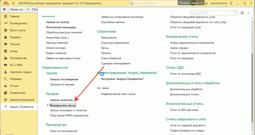Open Настройки "модуль.Управленка"
The image size is (255, 135).
coord(123,79)
